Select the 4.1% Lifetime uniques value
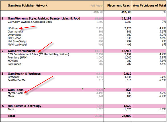This screenshot has width=167, height=124. coord(163,28)
